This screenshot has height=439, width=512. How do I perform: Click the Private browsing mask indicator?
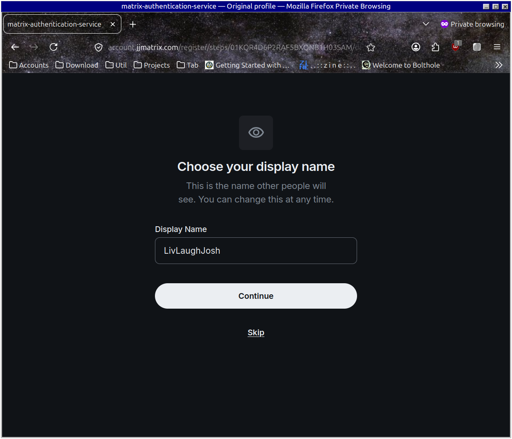point(472,24)
